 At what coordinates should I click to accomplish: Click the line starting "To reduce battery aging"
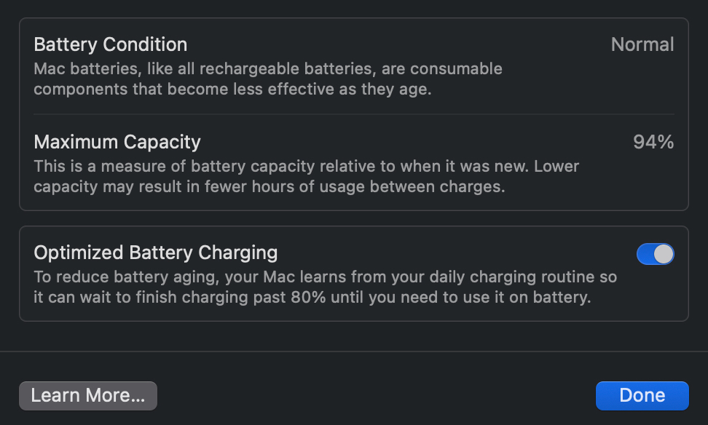pos(325,277)
